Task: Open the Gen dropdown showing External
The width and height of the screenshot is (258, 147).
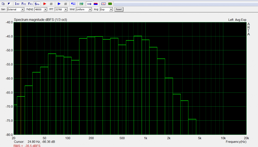Action: point(22,10)
